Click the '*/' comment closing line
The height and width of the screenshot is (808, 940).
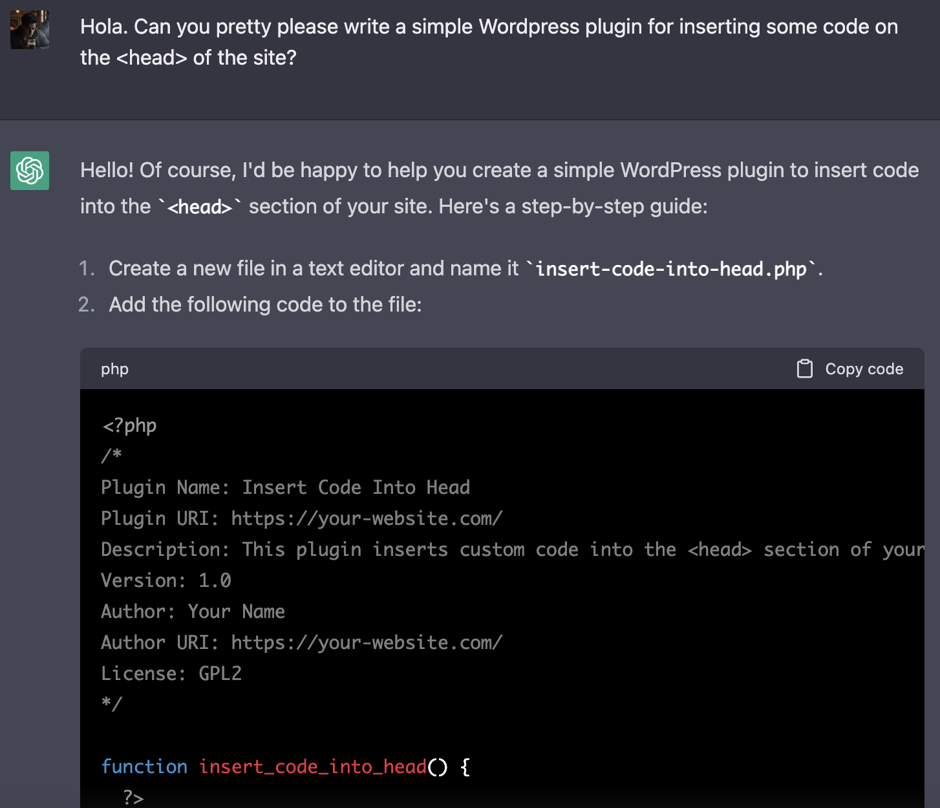pos(112,704)
